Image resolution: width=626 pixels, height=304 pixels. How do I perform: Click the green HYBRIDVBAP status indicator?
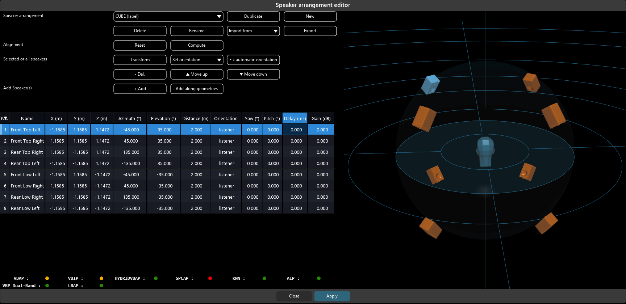pyautogui.click(x=156, y=278)
